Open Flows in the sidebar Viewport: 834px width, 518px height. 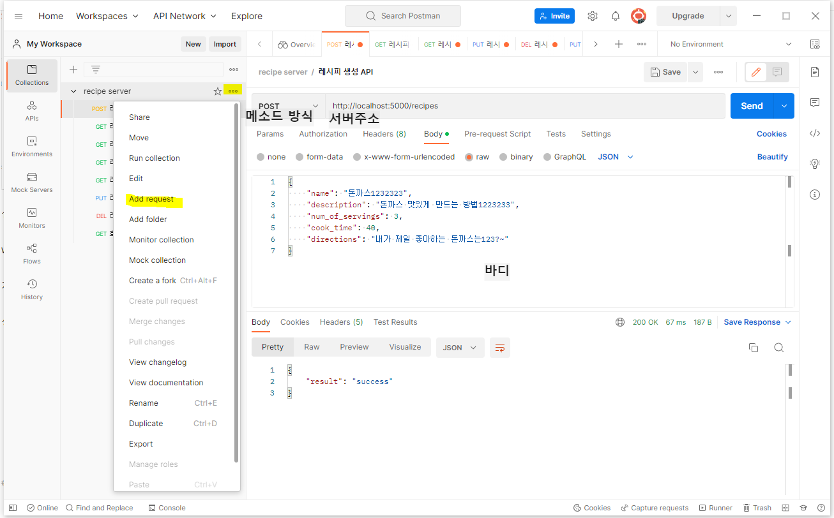(x=32, y=253)
